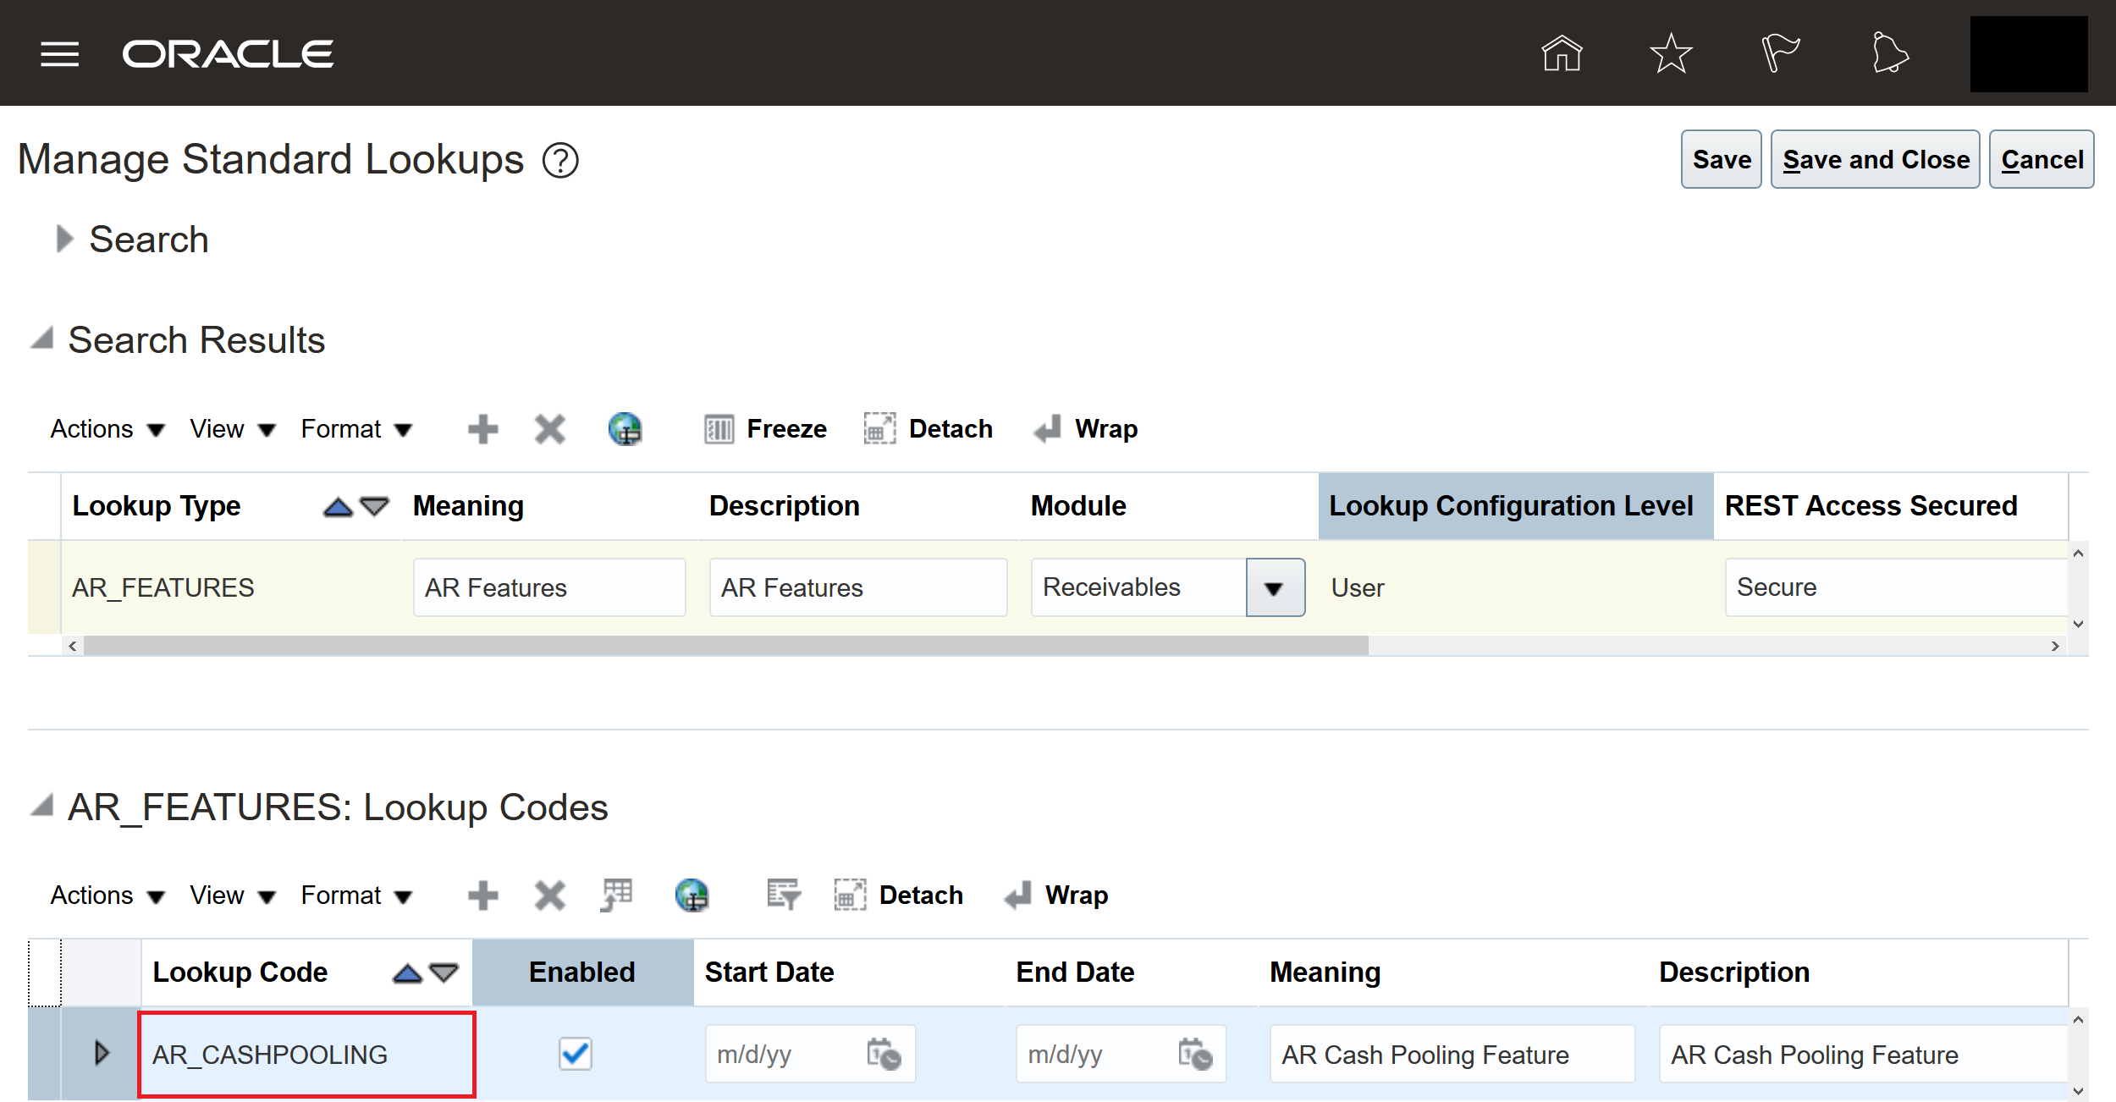Delete selected lookup code with X icon
Screen dimensions: 2116x1102
[x=549, y=895]
